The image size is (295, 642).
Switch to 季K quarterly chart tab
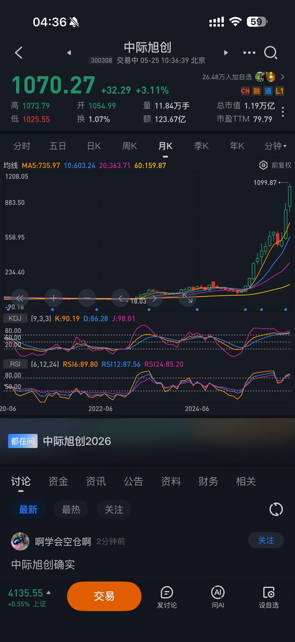201,146
